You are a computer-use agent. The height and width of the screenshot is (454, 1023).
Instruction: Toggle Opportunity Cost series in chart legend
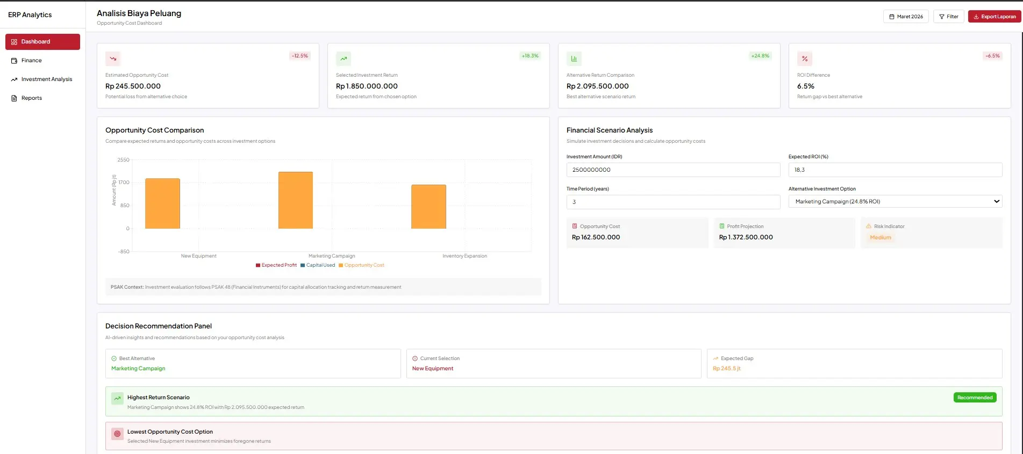point(361,265)
